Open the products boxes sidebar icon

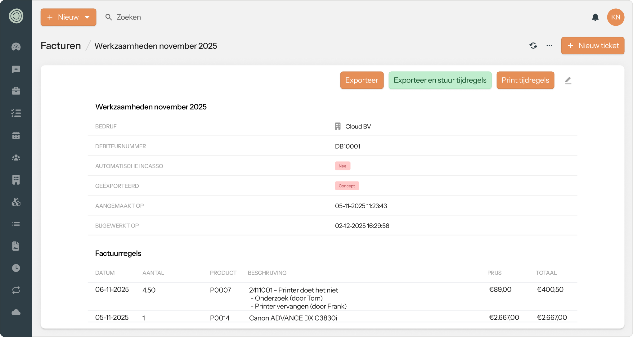[x=16, y=202]
